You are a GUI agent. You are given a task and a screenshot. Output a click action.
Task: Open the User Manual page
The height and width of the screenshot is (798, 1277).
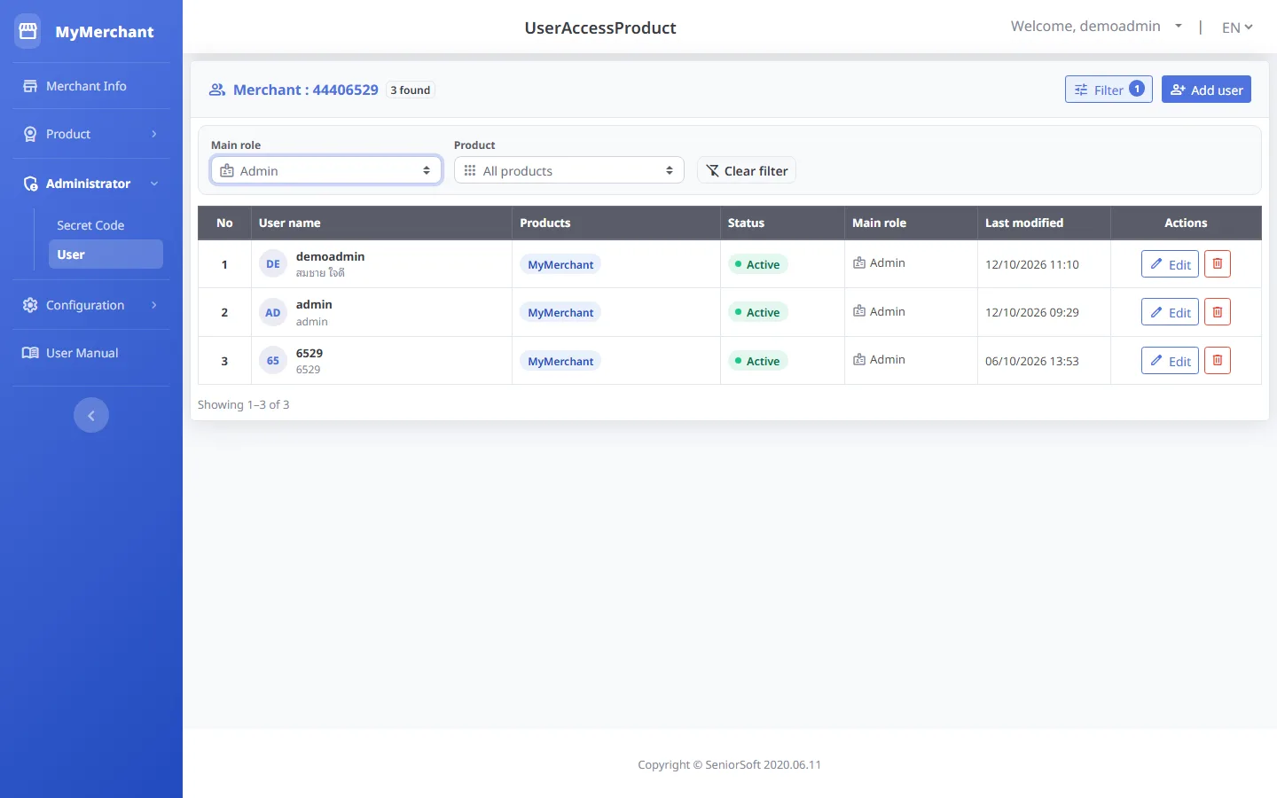[91, 353]
